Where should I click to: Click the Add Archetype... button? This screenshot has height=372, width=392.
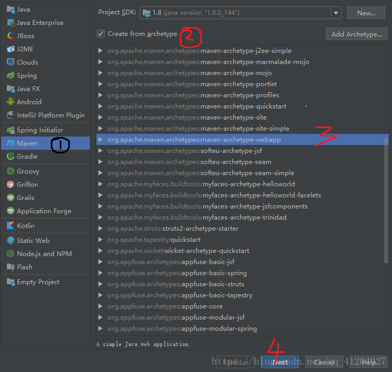click(357, 34)
